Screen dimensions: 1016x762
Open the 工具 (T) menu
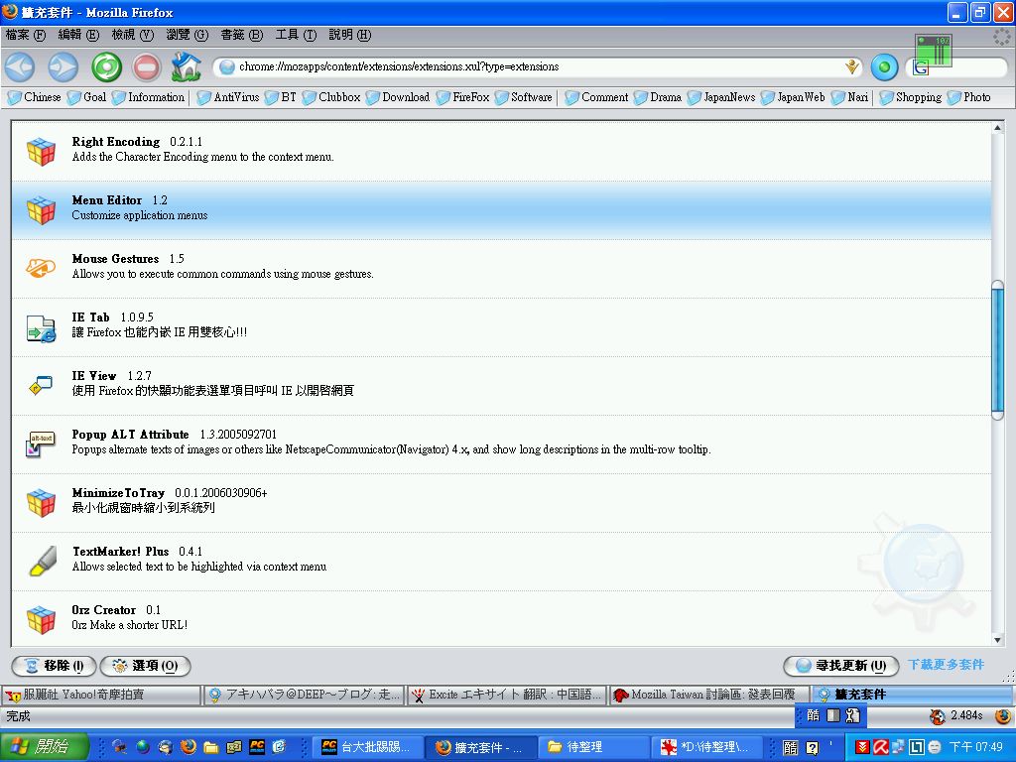click(296, 35)
